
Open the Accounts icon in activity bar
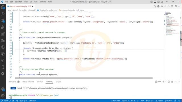point(3,89)
